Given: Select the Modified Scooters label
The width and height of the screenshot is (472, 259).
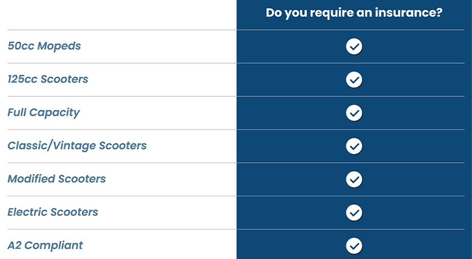Looking at the screenshot, I should [x=57, y=179].
